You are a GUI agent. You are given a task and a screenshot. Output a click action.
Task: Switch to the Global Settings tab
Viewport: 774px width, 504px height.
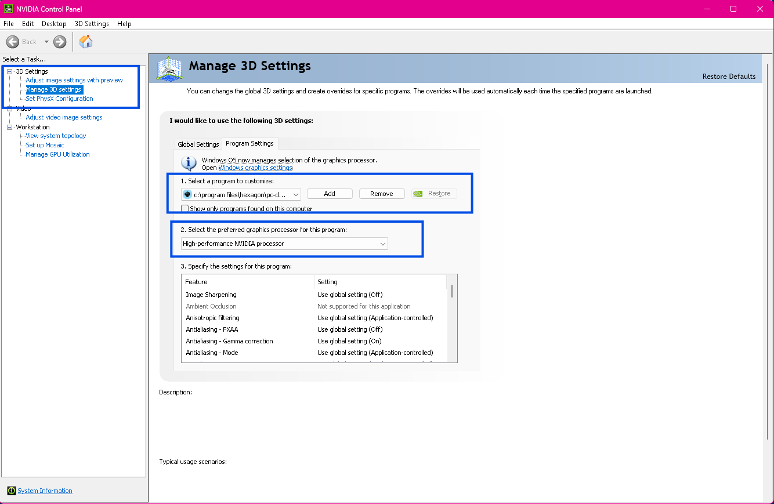pyautogui.click(x=198, y=144)
